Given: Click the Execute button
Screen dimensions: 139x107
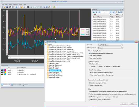Looking at the screenshot, I should click(124, 104).
